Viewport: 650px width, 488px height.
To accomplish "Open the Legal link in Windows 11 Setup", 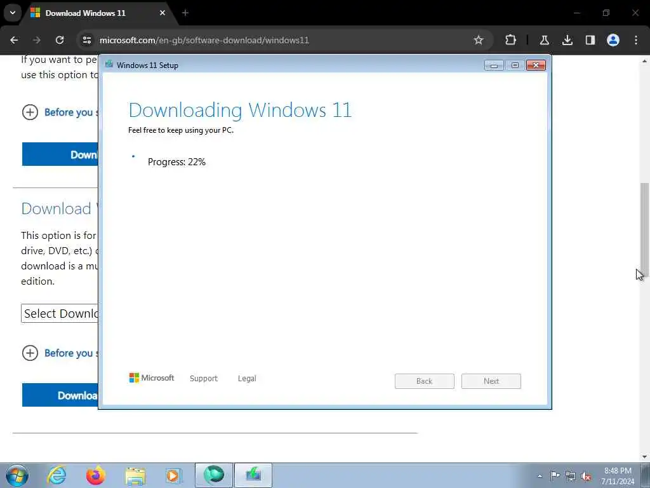I will click(247, 379).
